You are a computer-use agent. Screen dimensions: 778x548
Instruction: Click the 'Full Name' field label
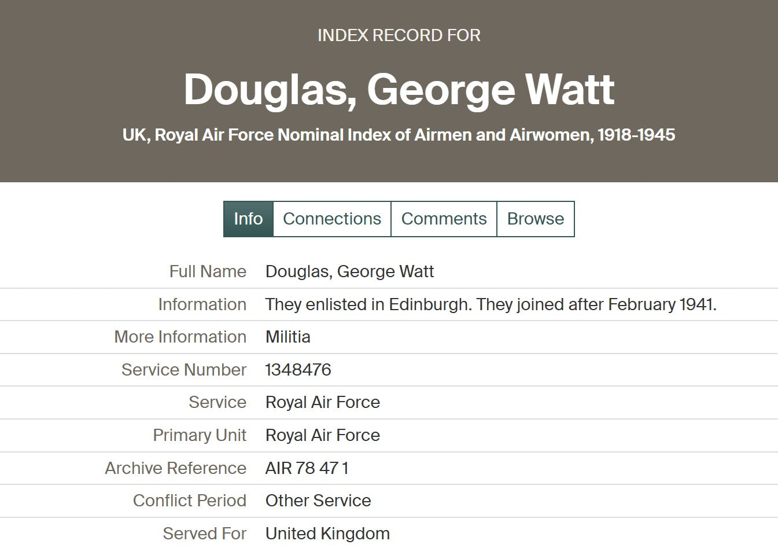pyautogui.click(x=208, y=271)
